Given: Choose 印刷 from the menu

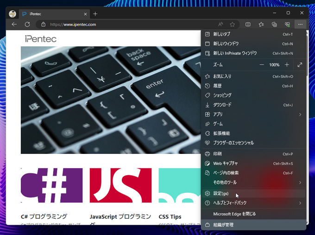Looking at the screenshot, I should point(253,154).
